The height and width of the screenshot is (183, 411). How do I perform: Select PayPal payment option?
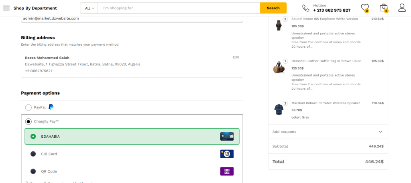pos(28,107)
